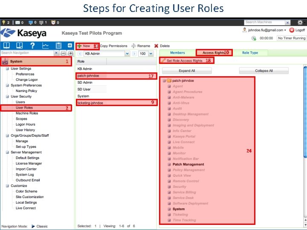This screenshot has width=307, height=230.
Task: Open the mail envelope inbox icon
Action: [18, 23]
